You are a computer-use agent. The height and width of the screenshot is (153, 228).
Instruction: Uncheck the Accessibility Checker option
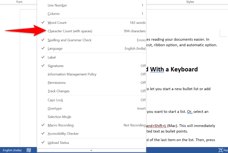coord(63,134)
